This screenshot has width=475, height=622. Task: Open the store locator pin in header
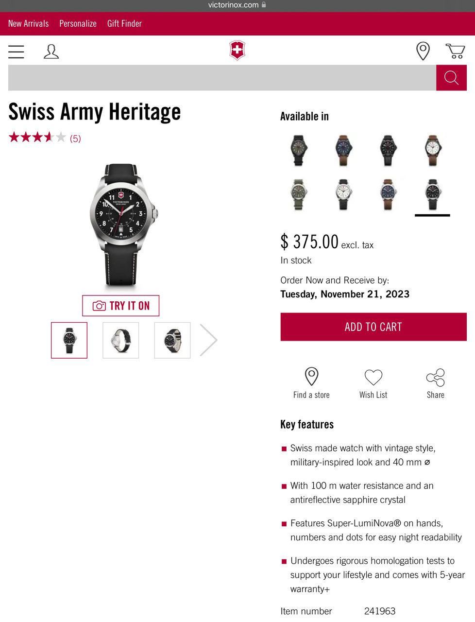click(423, 51)
